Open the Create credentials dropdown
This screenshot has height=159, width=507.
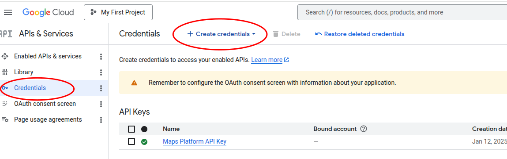[x=222, y=34]
